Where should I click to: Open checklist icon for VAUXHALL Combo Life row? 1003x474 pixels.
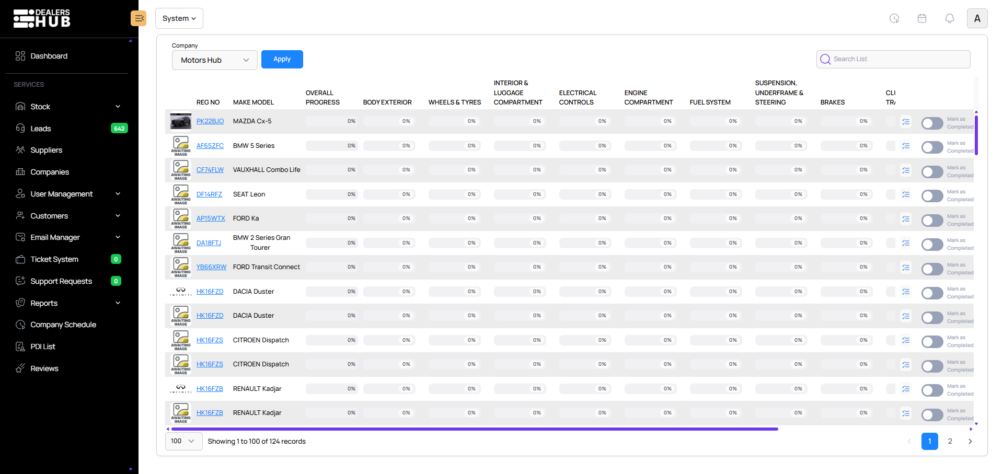(x=906, y=170)
